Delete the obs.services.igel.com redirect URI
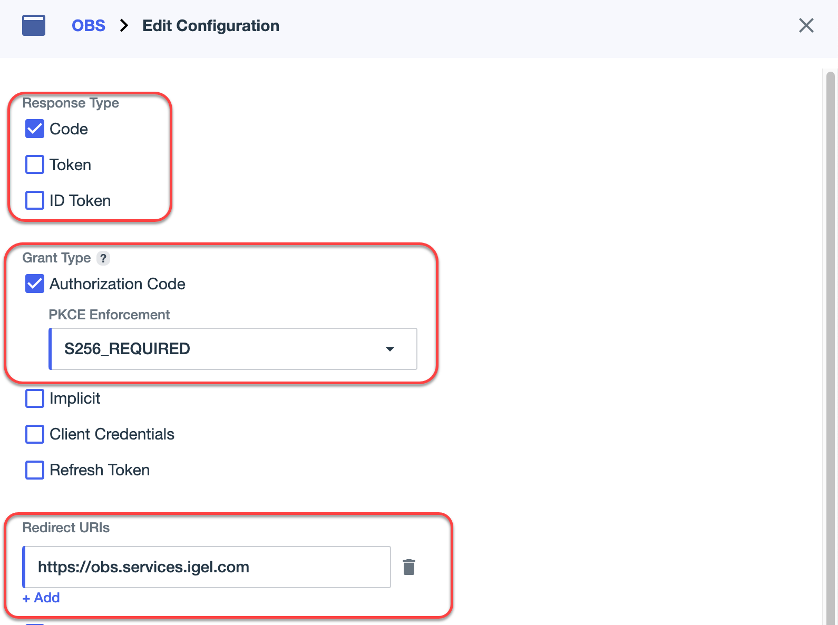838x625 pixels. 409,567
